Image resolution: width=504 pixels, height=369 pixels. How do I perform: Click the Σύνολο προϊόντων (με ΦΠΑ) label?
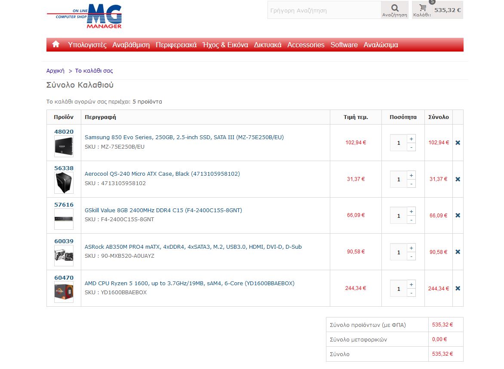(x=368, y=325)
